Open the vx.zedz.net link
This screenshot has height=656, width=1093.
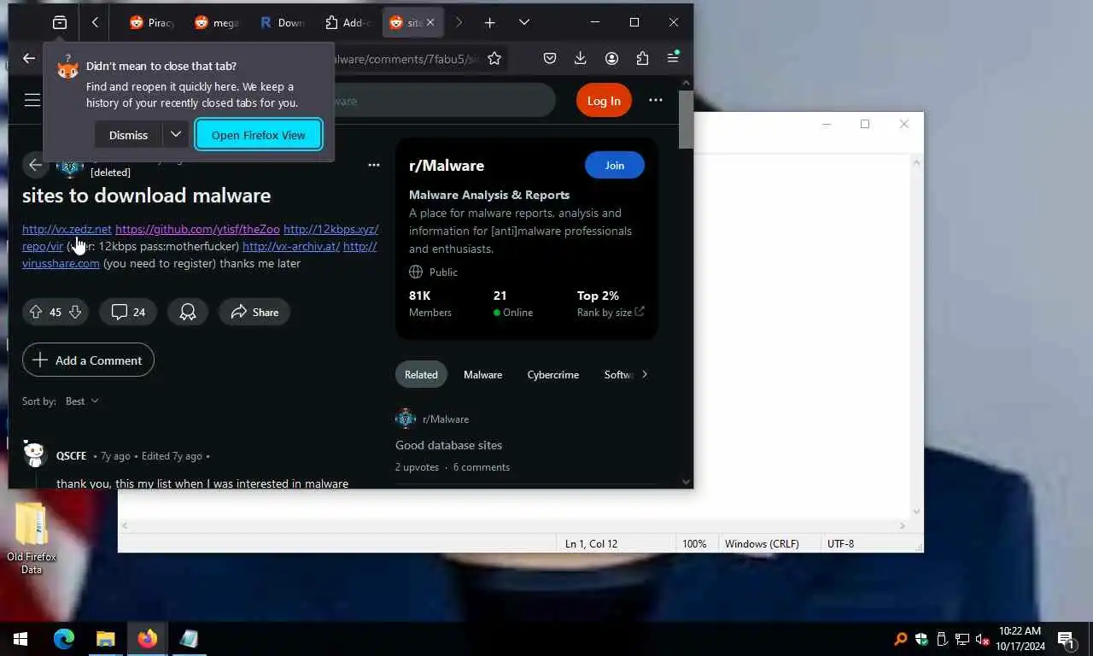67,229
